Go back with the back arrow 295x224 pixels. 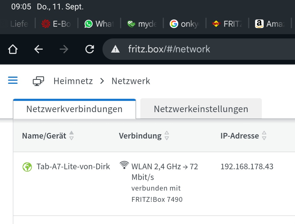coord(39,49)
